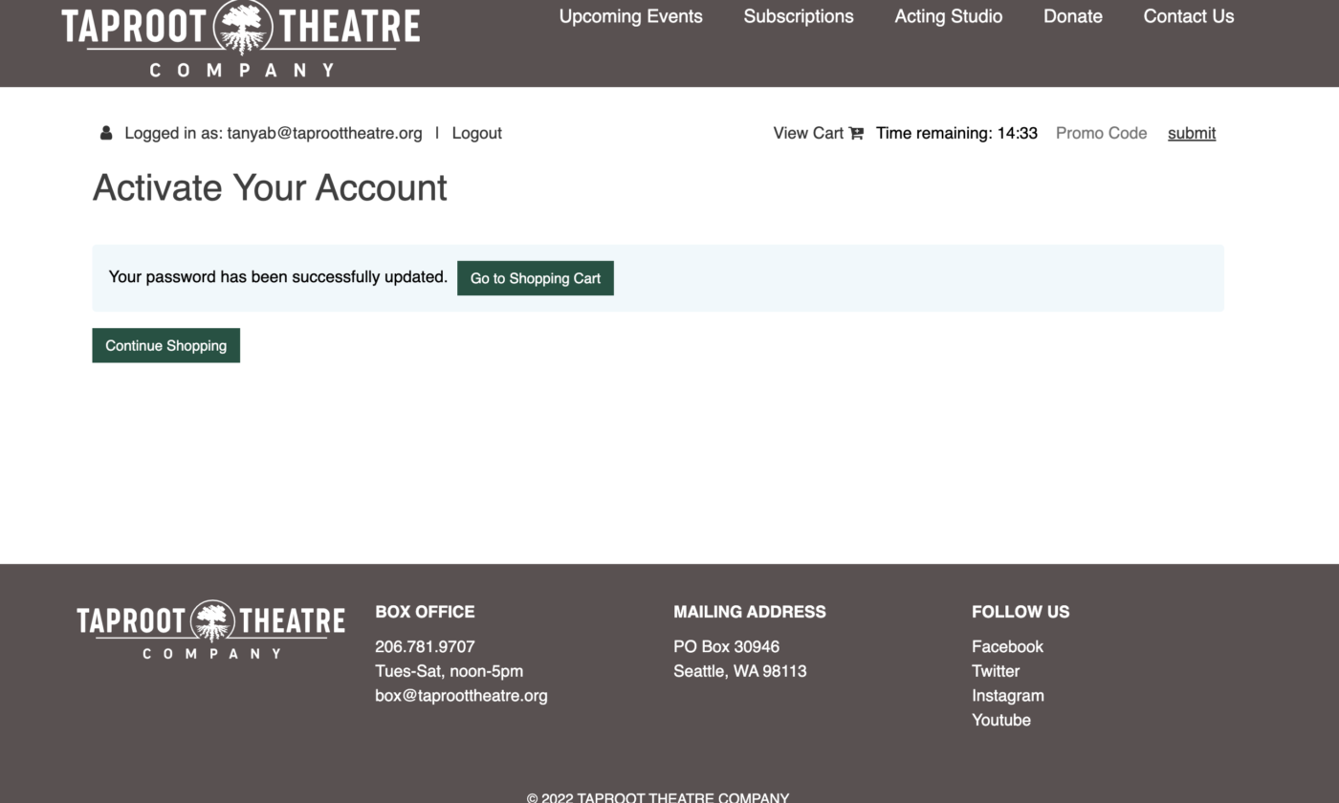Click the box office phone number 206.781.9707
The width and height of the screenshot is (1339, 803).
click(425, 646)
